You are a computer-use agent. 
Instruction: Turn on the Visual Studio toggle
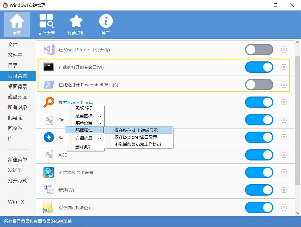[259, 49]
